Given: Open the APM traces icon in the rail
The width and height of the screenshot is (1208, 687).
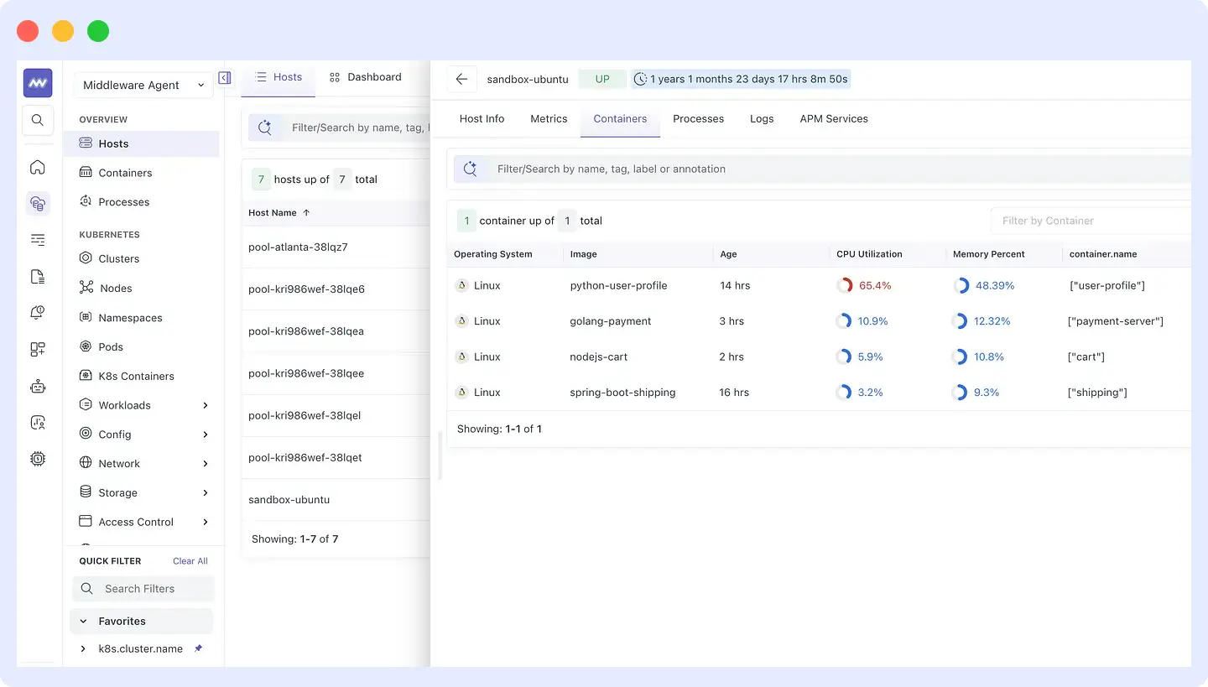Looking at the screenshot, I should pyautogui.click(x=38, y=240).
